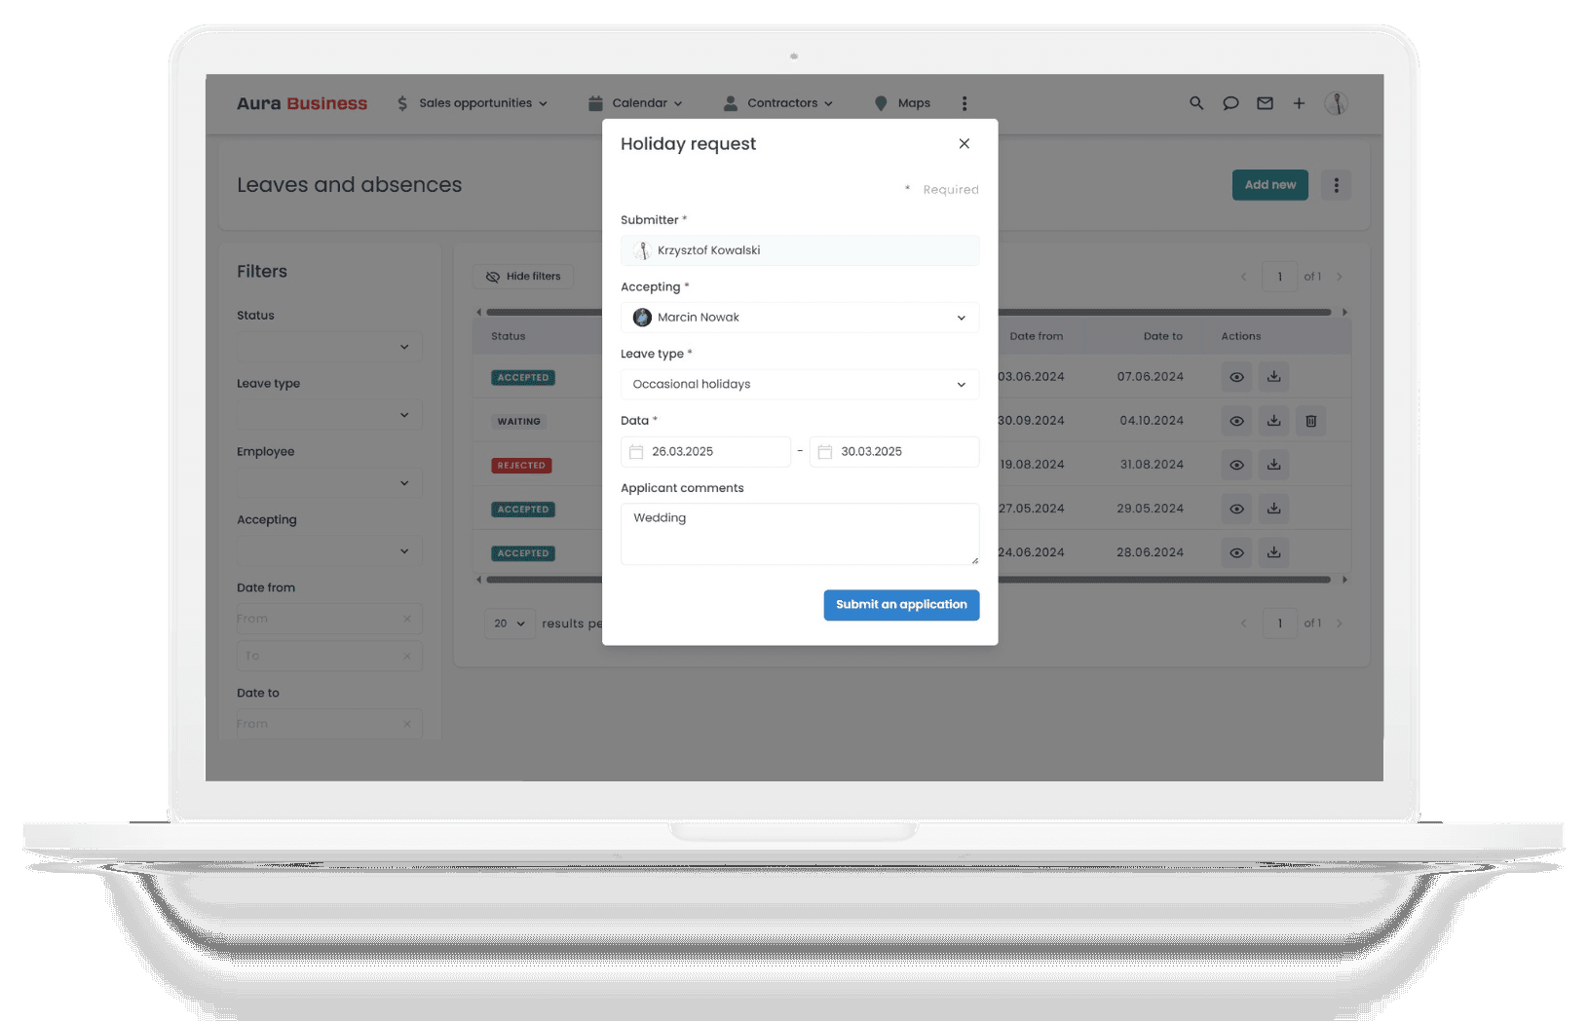Open the search icon in top bar
The width and height of the screenshot is (1589, 1022).
click(x=1195, y=102)
